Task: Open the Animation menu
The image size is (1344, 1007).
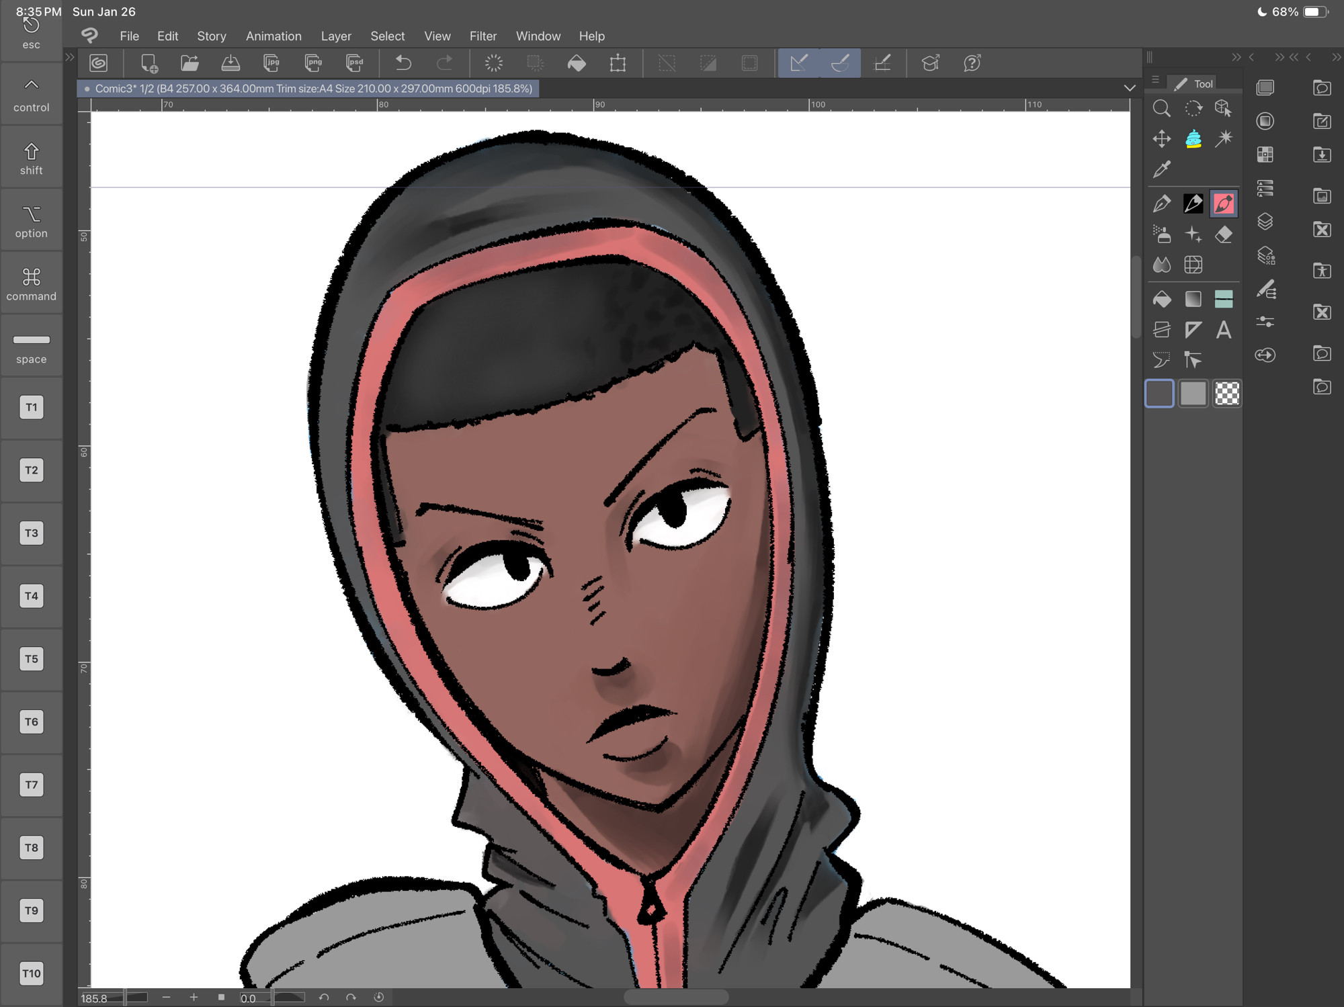Action: tap(274, 36)
